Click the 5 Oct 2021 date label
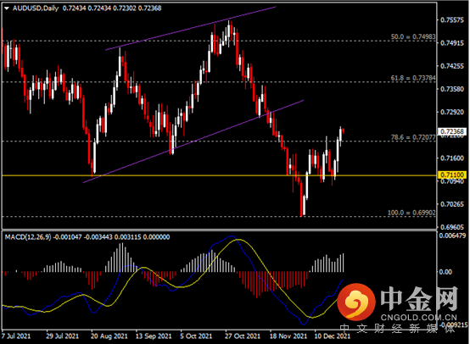Screen dimensions: 470x344 click(196, 336)
